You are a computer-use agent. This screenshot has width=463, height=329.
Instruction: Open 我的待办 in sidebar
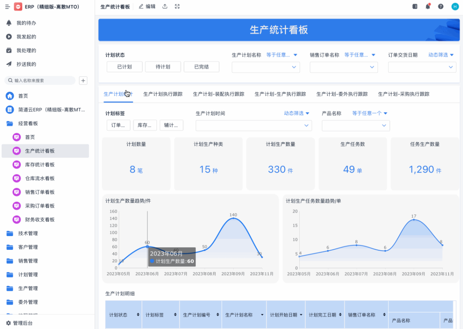[26, 23]
